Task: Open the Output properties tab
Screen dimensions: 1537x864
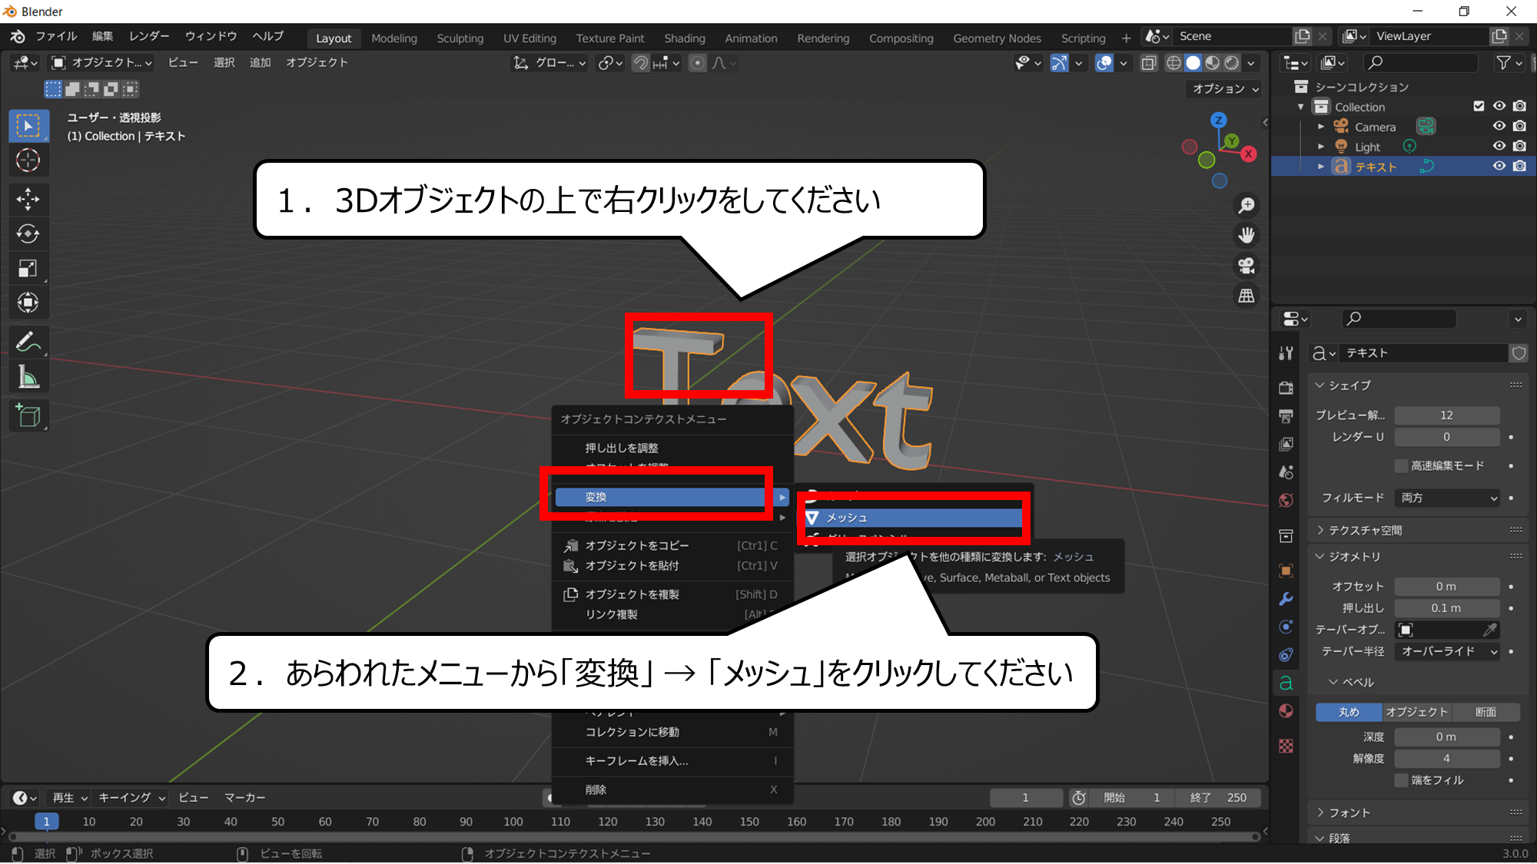Action: point(1286,416)
